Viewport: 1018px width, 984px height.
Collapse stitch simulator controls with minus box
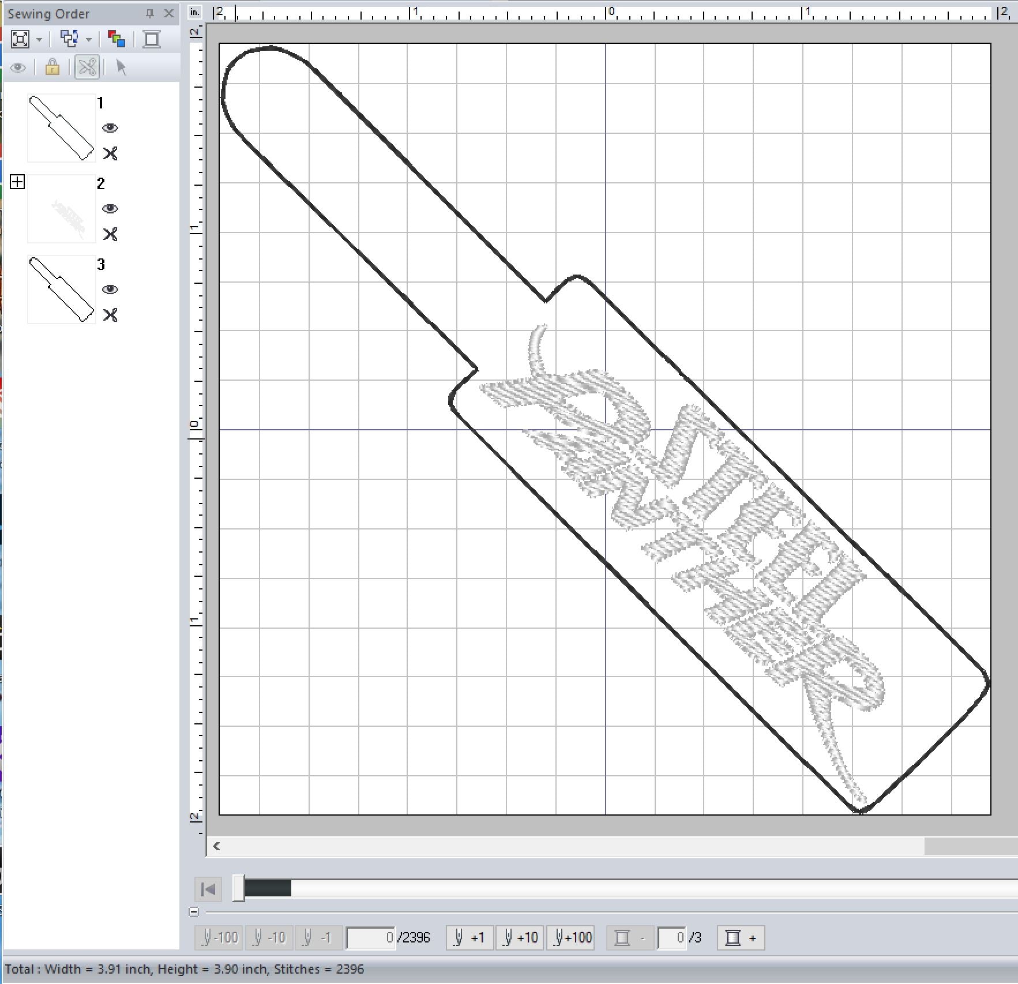click(x=194, y=912)
